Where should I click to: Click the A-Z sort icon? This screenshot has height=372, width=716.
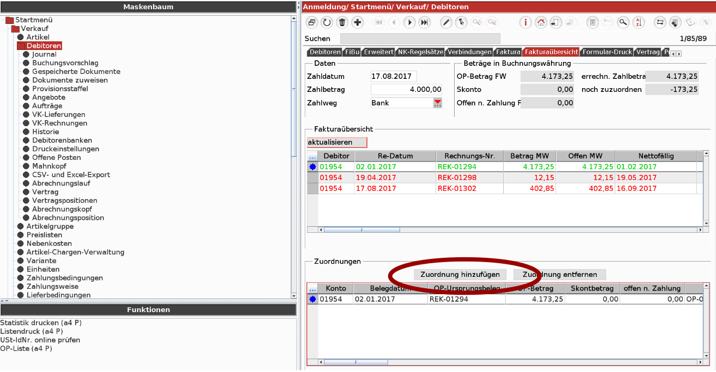coord(639,22)
